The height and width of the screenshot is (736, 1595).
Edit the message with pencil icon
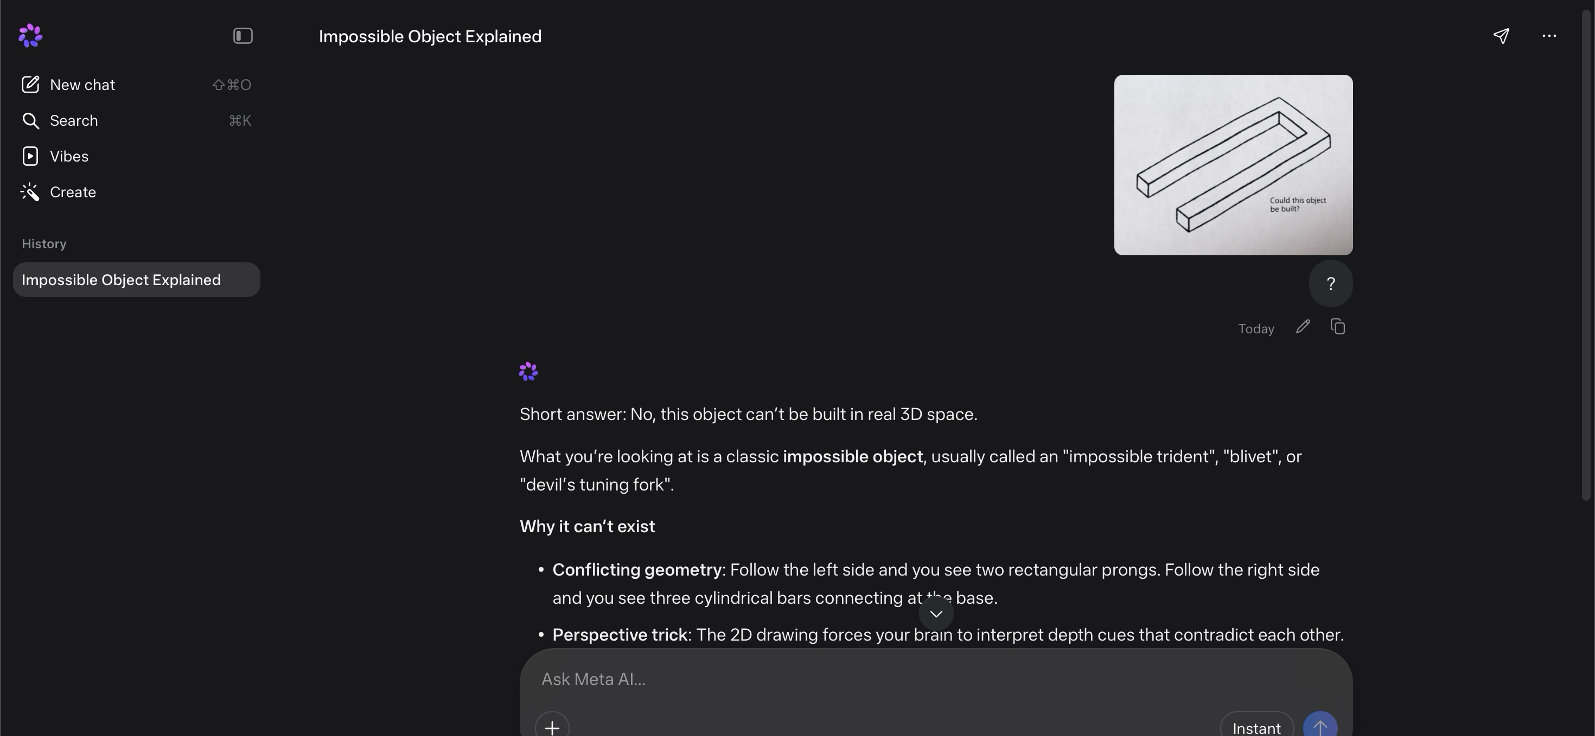click(1303, 327)
